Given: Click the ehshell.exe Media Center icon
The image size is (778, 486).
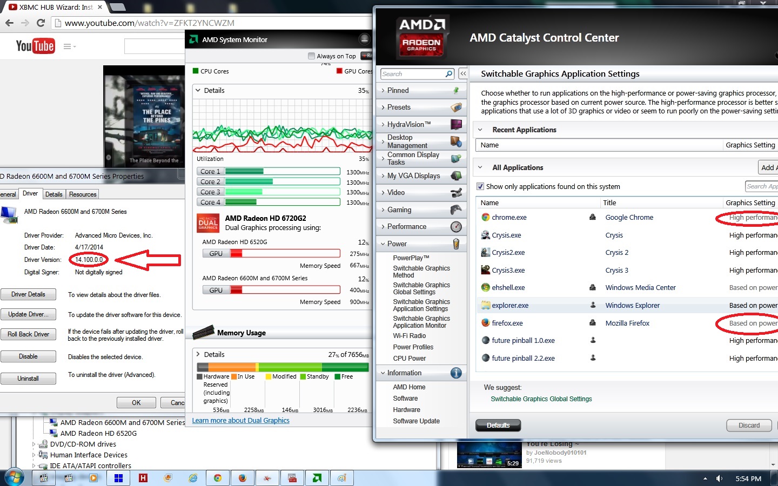Looking at the screenshot, I should coord(485,288).
